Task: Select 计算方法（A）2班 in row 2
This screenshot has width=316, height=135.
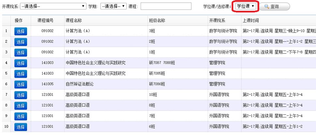Action: (x=21, y=42)
